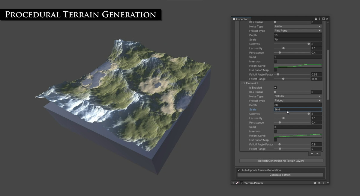Click the Terrain Painter brush script icon

(x=237, y=183)
